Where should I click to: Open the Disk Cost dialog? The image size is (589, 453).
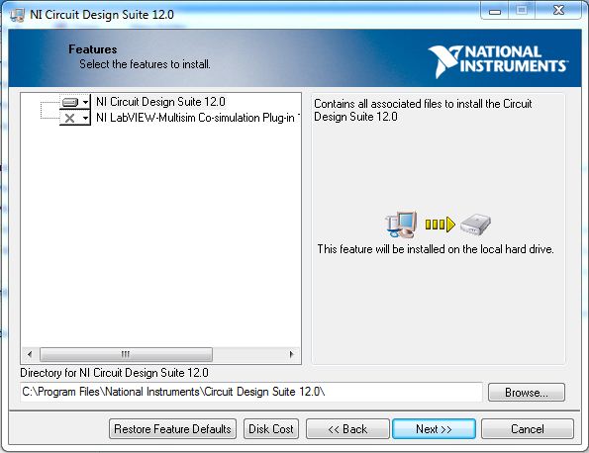[x=271, y=429]
